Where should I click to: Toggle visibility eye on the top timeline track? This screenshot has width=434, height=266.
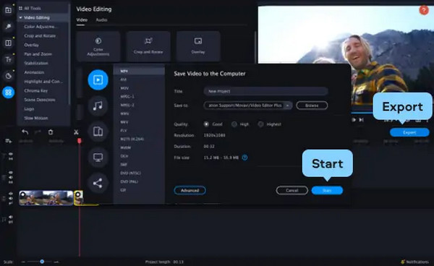11,154
